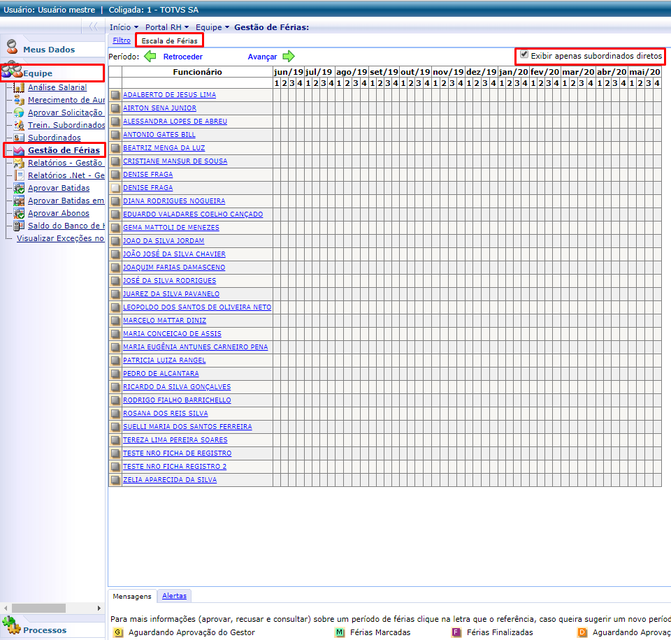
Task: Click the Meus Dados person icon
Action: coord(13,47)
